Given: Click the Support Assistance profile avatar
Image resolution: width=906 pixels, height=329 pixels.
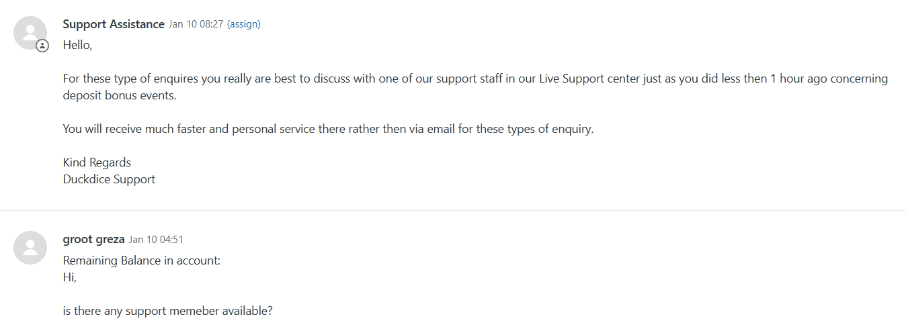Looking at the screenshot, I should tap(30, 33).
